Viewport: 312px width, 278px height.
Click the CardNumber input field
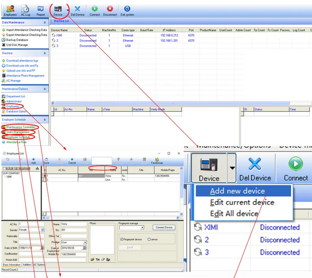(32, 254)
